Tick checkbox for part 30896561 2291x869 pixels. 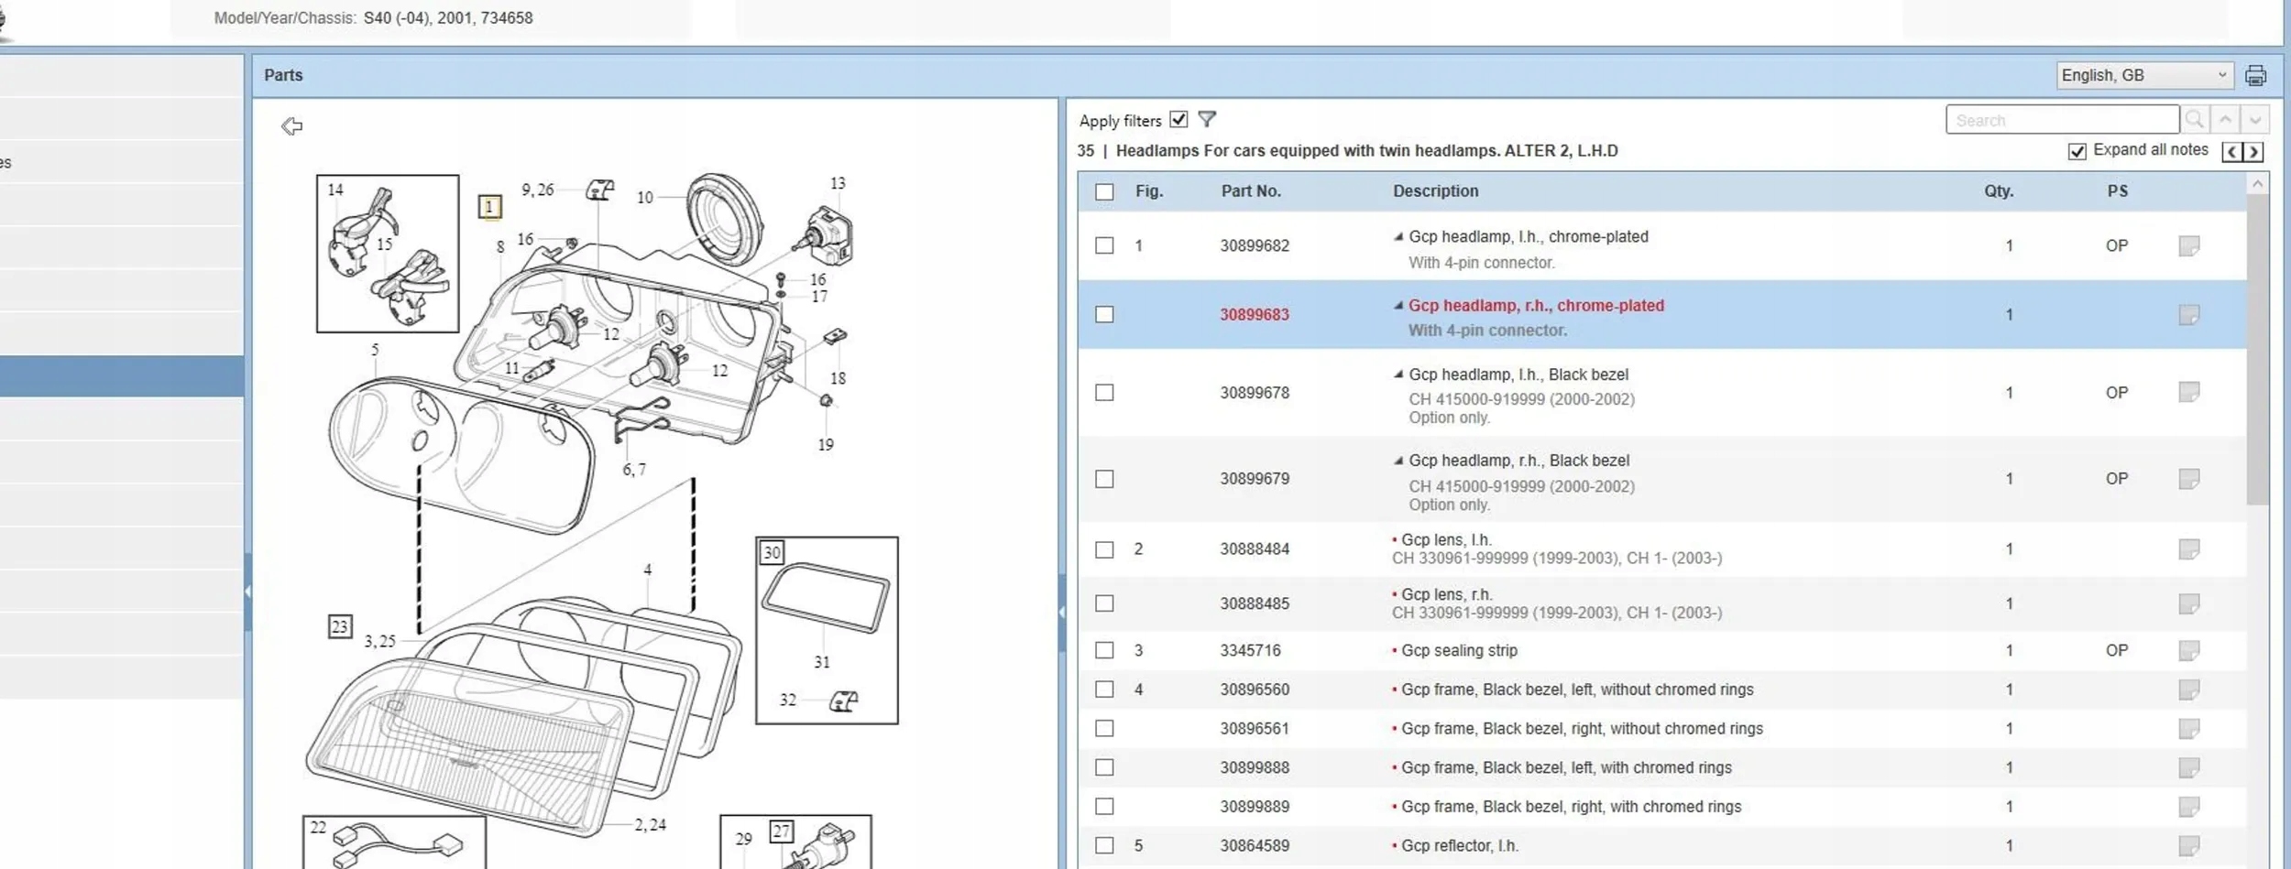click(x=1104, y=729)
